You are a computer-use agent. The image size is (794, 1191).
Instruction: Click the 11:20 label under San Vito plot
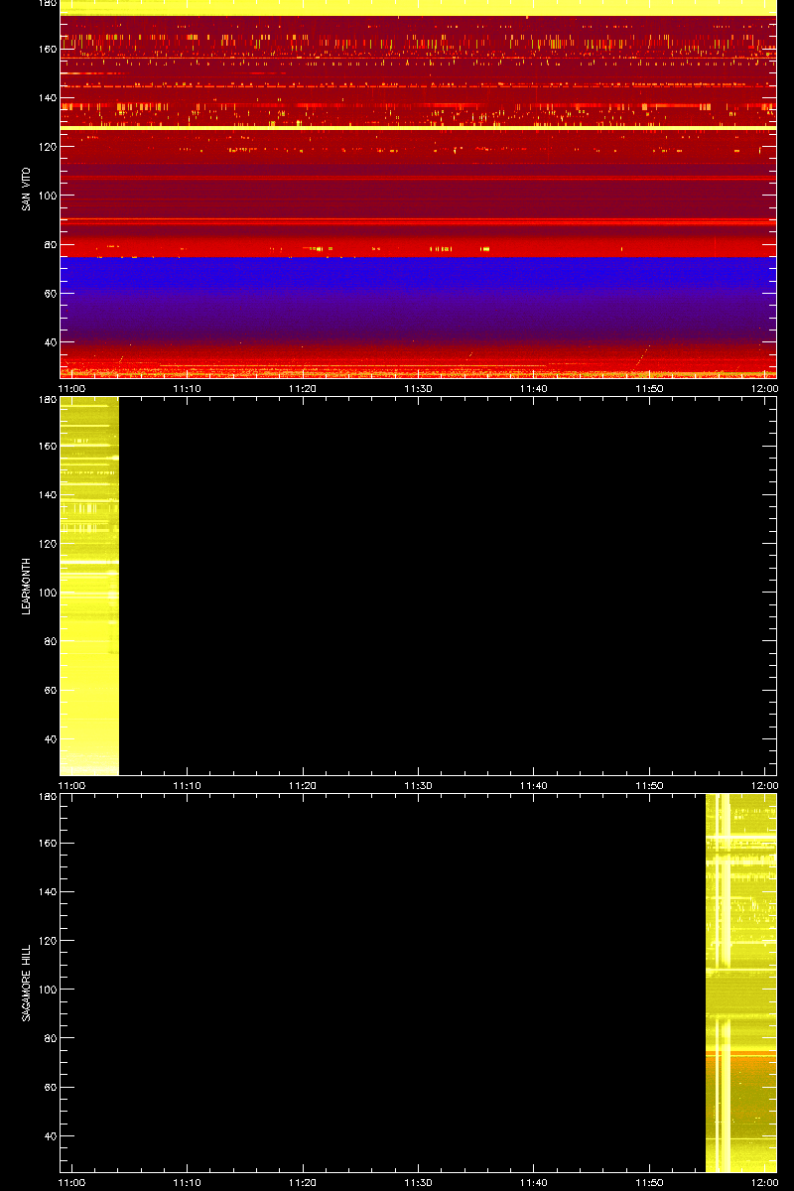pyautogui.click(x=303, y=388)
